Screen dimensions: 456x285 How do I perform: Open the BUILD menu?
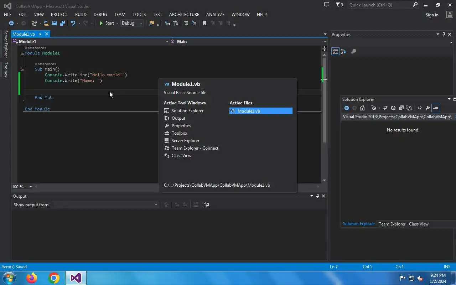coord(81,14)
